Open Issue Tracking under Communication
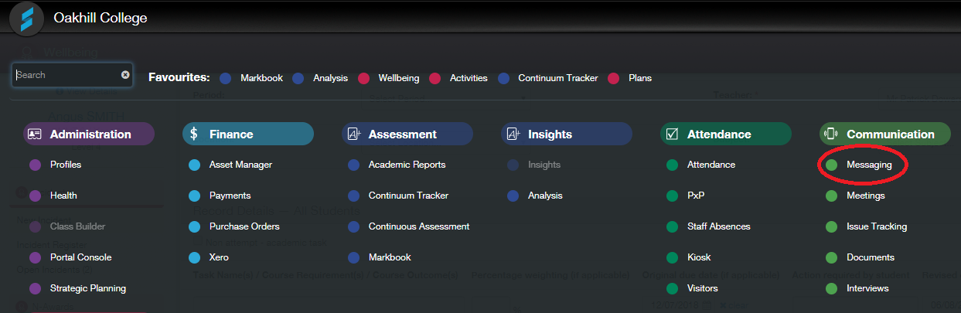Image resolution: width=961 pixels, height=313 pixels. (x=877, y=226)
